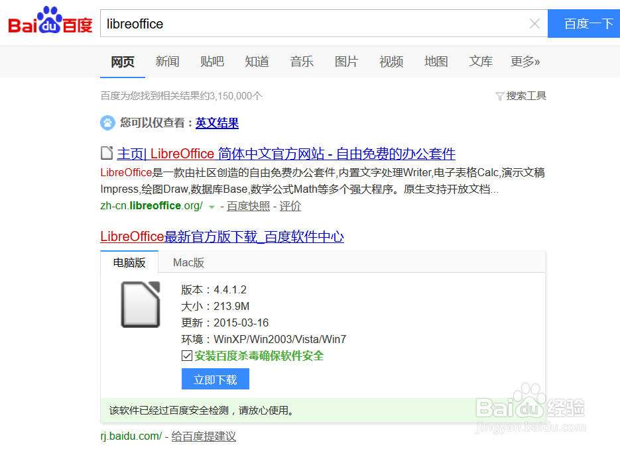Click the 立即下载 download button
620x449 pixels.
216,379
